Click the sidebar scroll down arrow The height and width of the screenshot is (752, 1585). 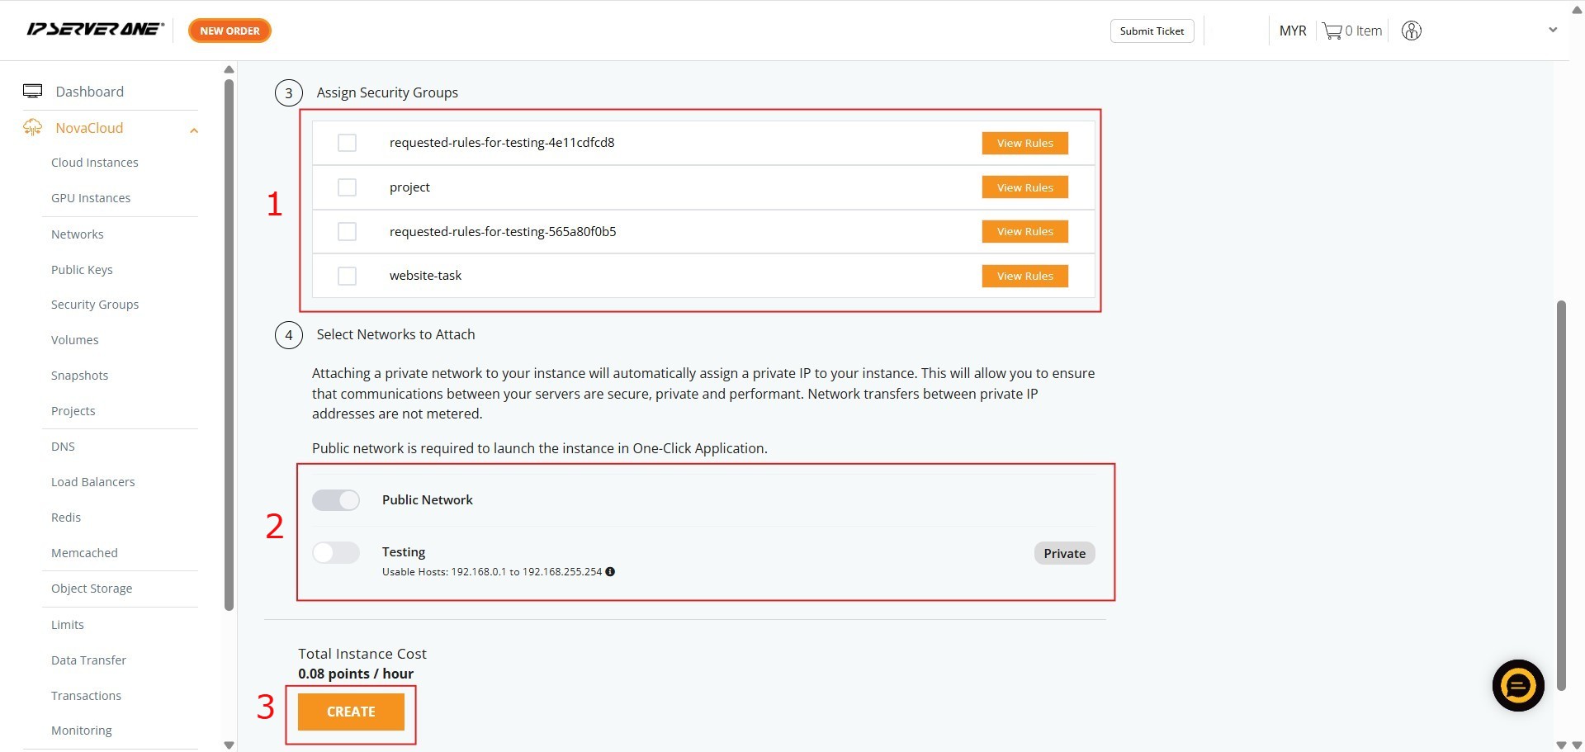pyautogui.click(x=229, y=745)
